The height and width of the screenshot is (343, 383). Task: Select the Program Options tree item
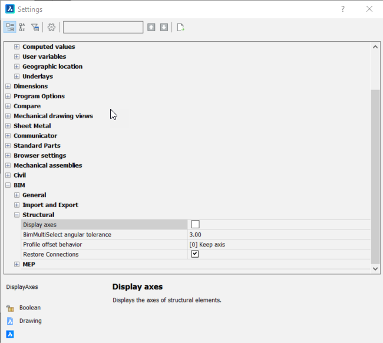coord(39,96)
